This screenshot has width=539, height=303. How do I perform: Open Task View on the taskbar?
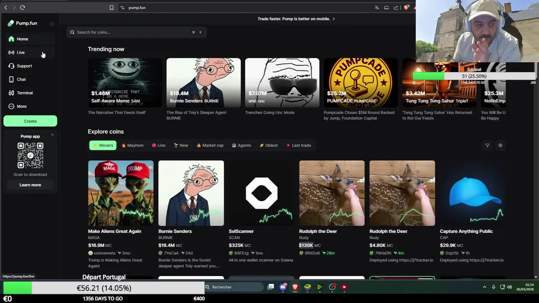(x=271, y=287)
